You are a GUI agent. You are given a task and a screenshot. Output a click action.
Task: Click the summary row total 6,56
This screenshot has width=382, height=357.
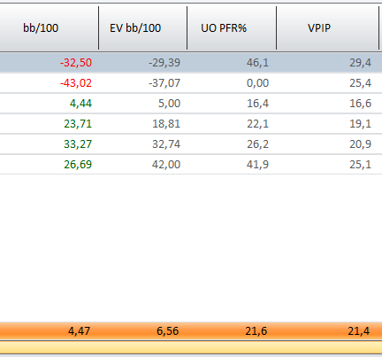(x=167, y=331)
